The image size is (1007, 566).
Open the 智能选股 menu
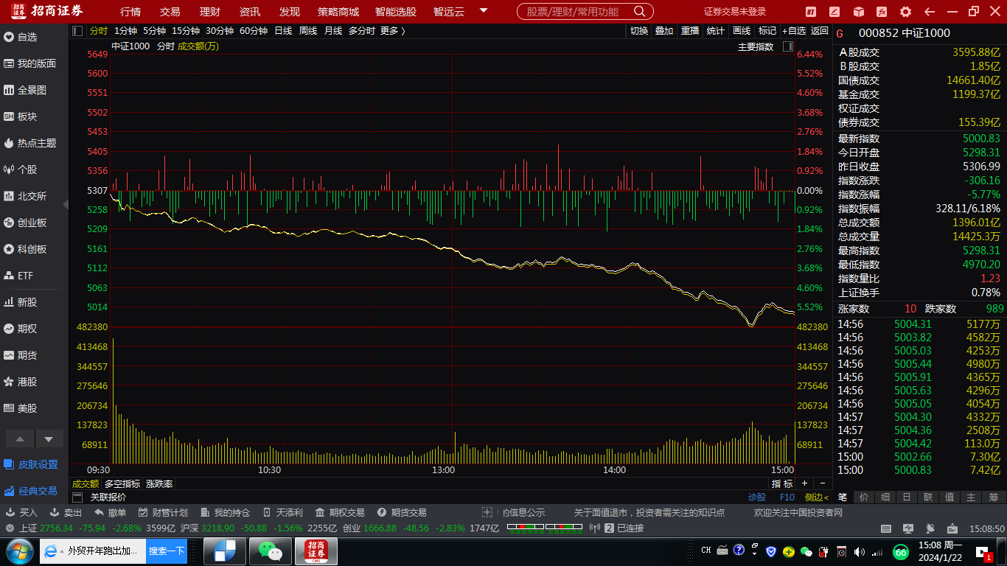[x=395, y=12]
